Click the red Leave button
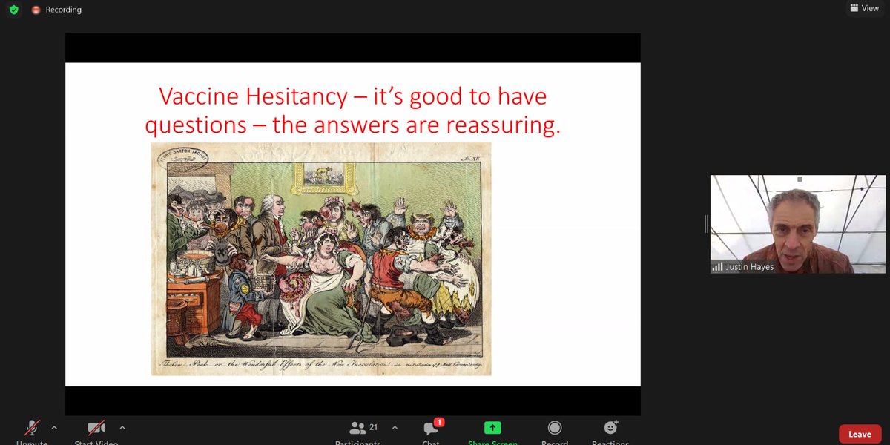890x445 pixels. (x=860, y=434)
